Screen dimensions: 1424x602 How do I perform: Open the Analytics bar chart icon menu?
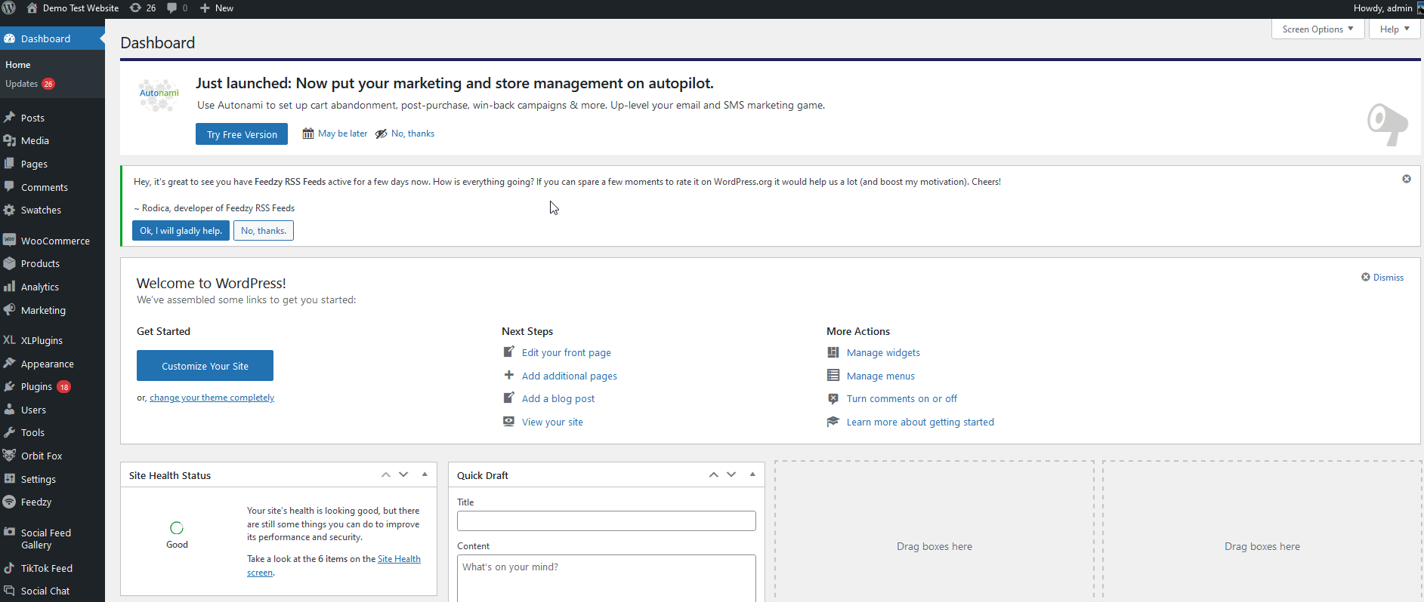tap(9, 287)
